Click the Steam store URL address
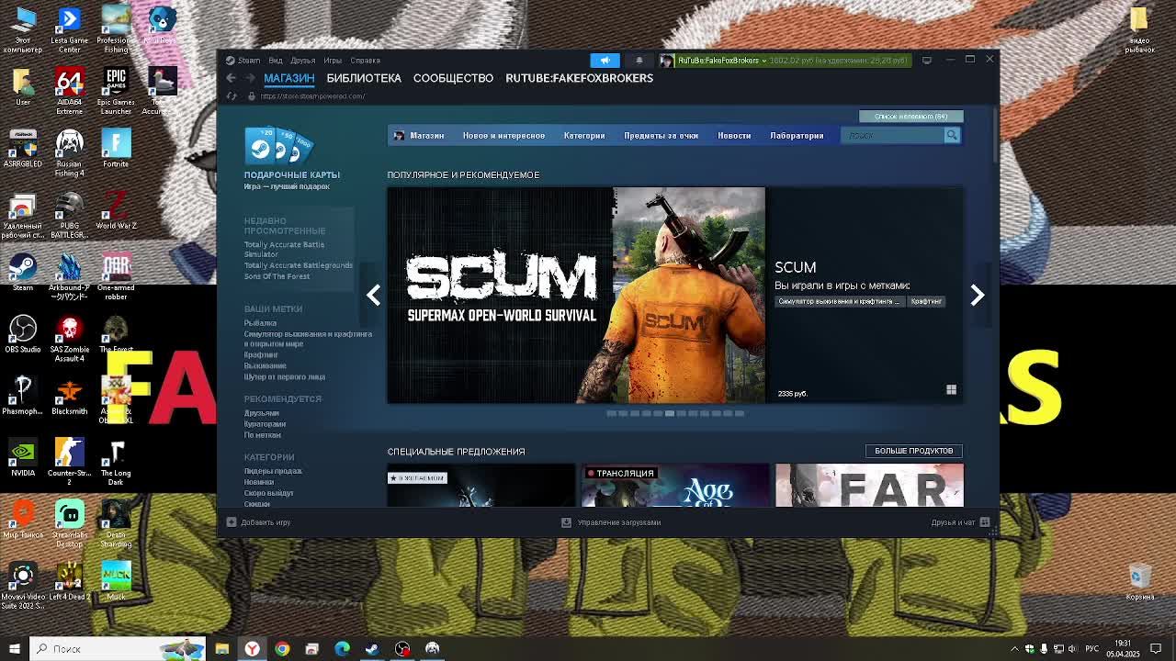1176x661 pixels. (312, 96)
